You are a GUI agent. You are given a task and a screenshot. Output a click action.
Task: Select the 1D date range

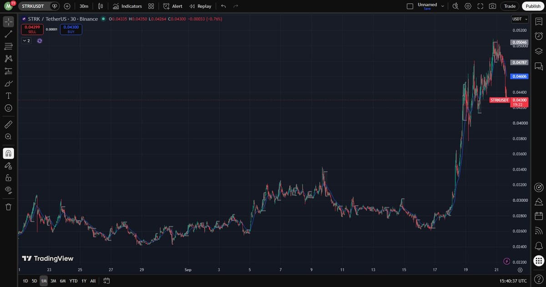pos(25,281)
